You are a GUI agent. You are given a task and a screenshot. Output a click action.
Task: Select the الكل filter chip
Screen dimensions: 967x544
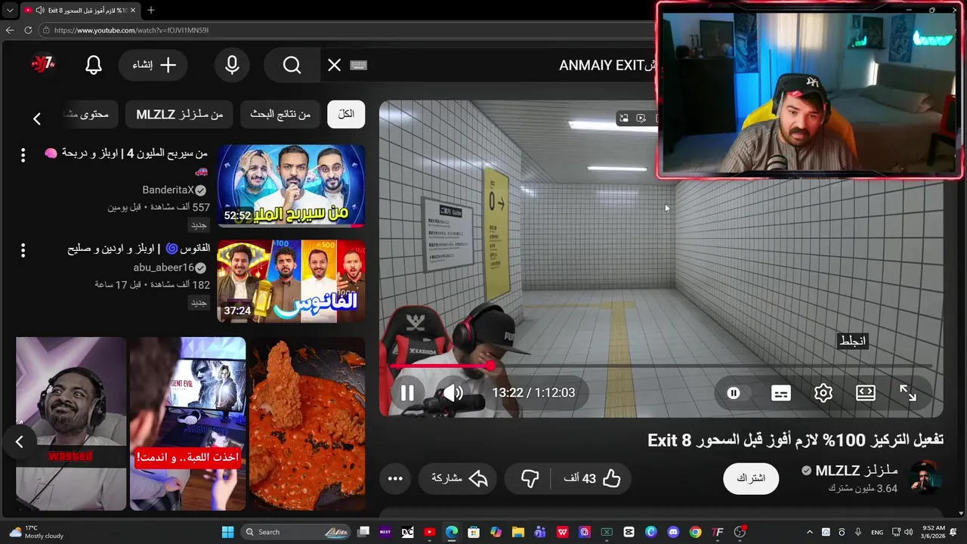346,114
